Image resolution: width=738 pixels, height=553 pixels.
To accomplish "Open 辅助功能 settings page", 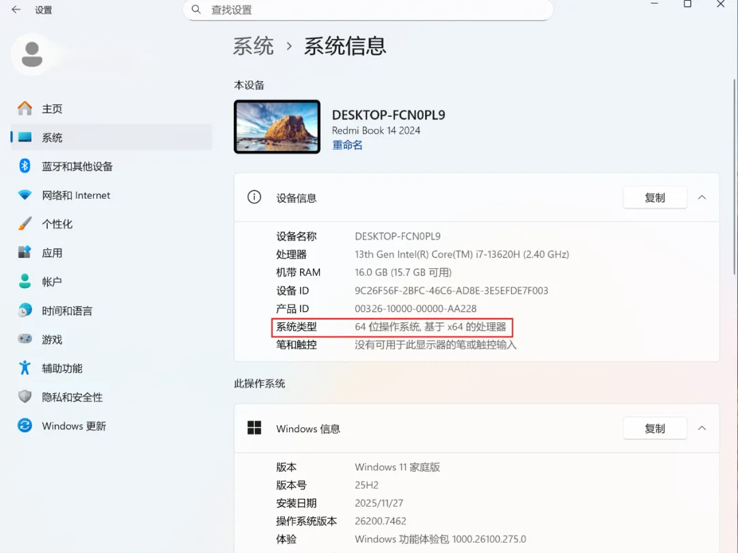I will coord(111,368).
